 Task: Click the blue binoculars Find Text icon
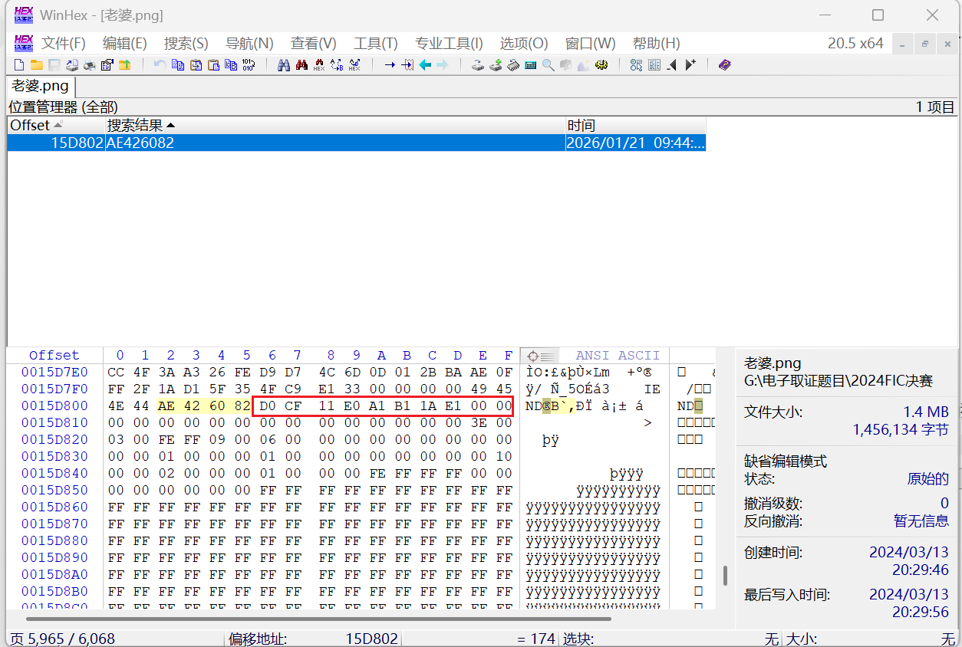(283, 65)
